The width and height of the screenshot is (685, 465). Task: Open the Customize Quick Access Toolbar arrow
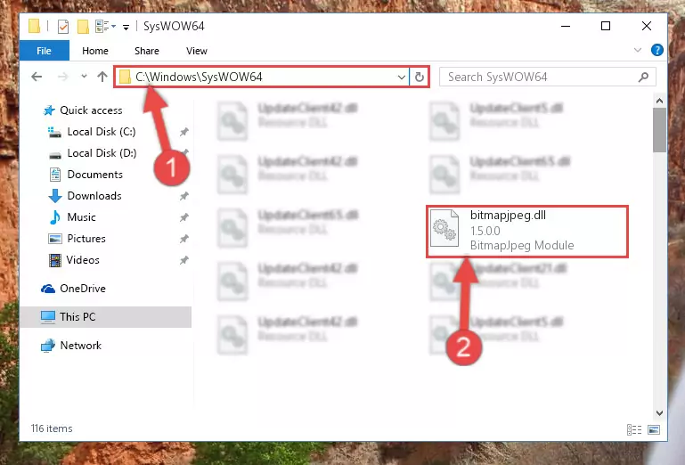coord(126,28)
